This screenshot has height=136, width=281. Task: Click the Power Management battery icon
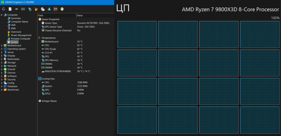pyautogui.click(x=9, y=35)
